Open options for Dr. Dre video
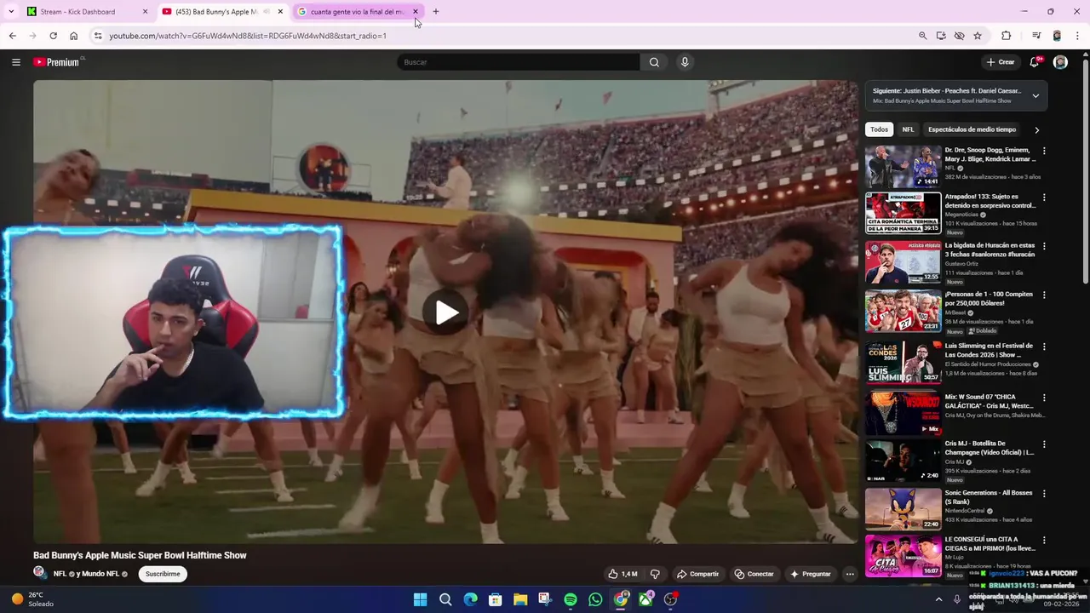Screen dimensions: 1090x613 (1044, 151)
